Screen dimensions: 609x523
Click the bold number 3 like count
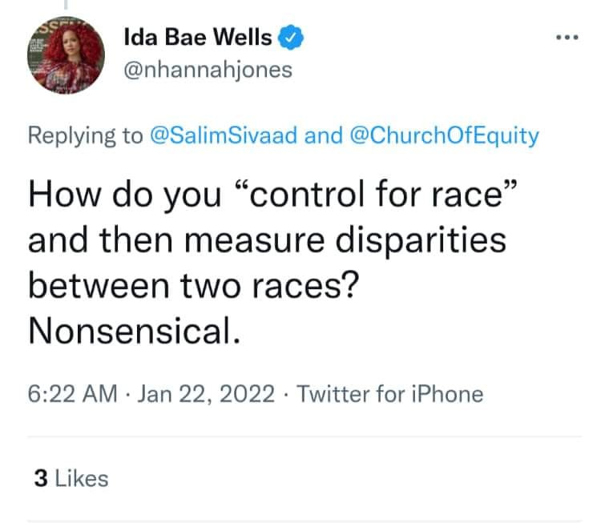click(41, 478)
